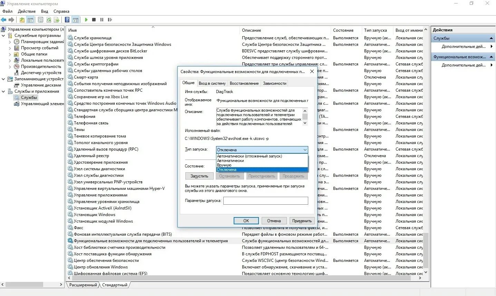Expand the Планировщик заданий node
The height and width of the screenshot is (296, 496).
pyautogui.click(x=10, y=42)
